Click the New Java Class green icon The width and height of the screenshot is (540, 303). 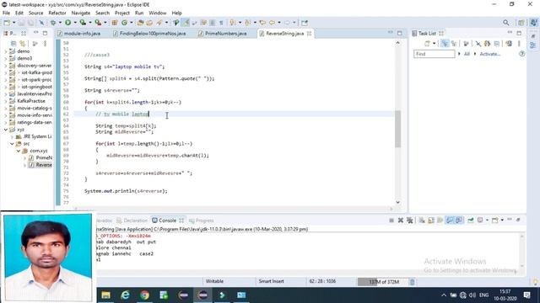tap(124, 23)
